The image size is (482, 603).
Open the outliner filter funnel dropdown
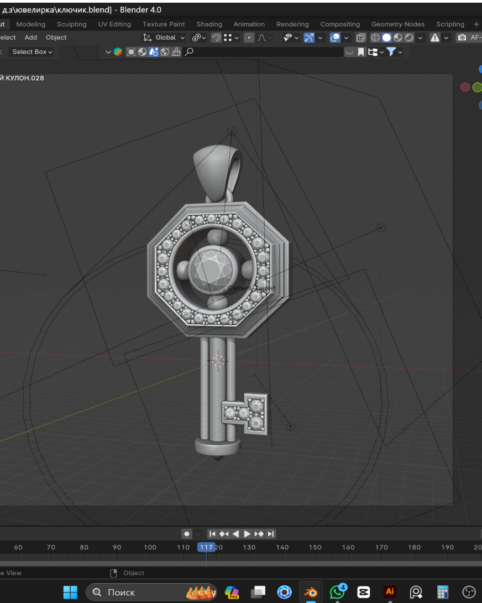394,52
